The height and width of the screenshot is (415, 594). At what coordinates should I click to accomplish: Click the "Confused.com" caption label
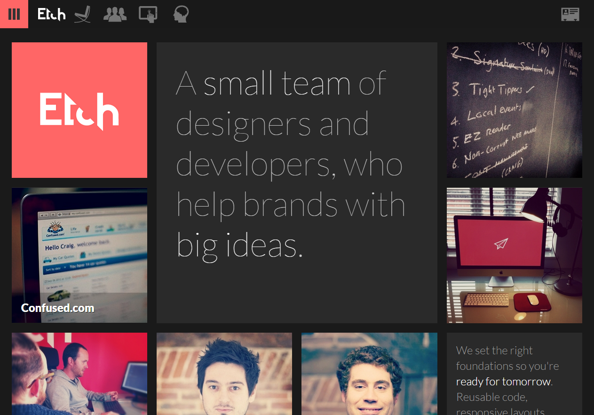pos(58,308)
